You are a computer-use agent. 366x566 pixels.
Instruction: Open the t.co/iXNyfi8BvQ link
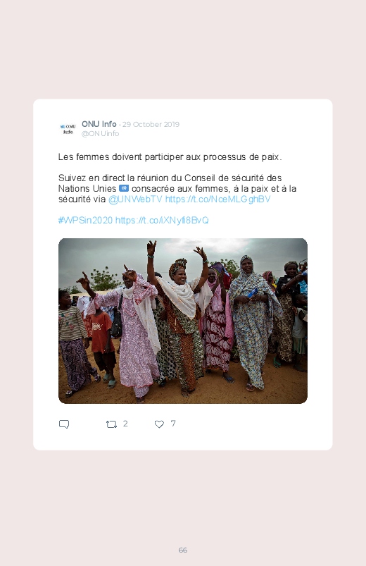162,220
